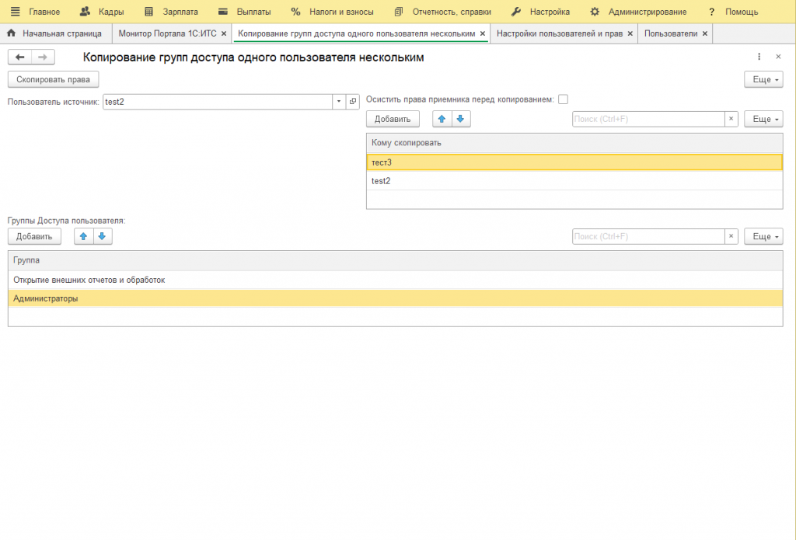Click the Помощь question mark icon
Image resolution: width=796 pixels, height=540 pixels.
coord(712,11)
